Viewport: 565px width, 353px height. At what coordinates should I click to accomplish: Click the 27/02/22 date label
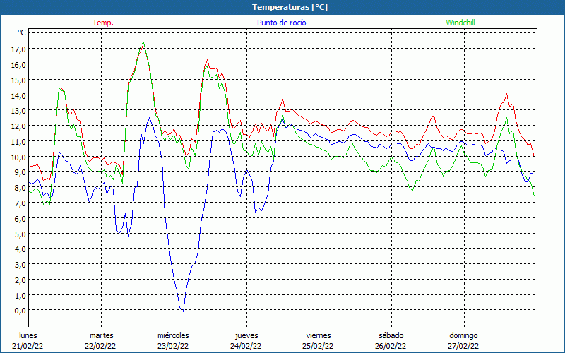[463, 346]
